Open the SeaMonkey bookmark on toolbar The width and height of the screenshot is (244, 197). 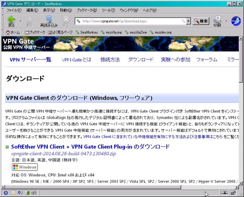pos(87,32)
